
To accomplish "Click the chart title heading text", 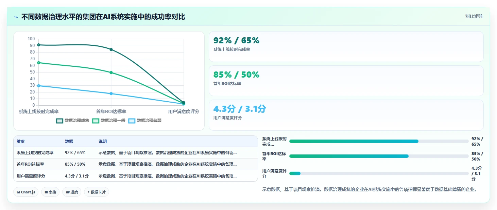I will click(103, 17).
